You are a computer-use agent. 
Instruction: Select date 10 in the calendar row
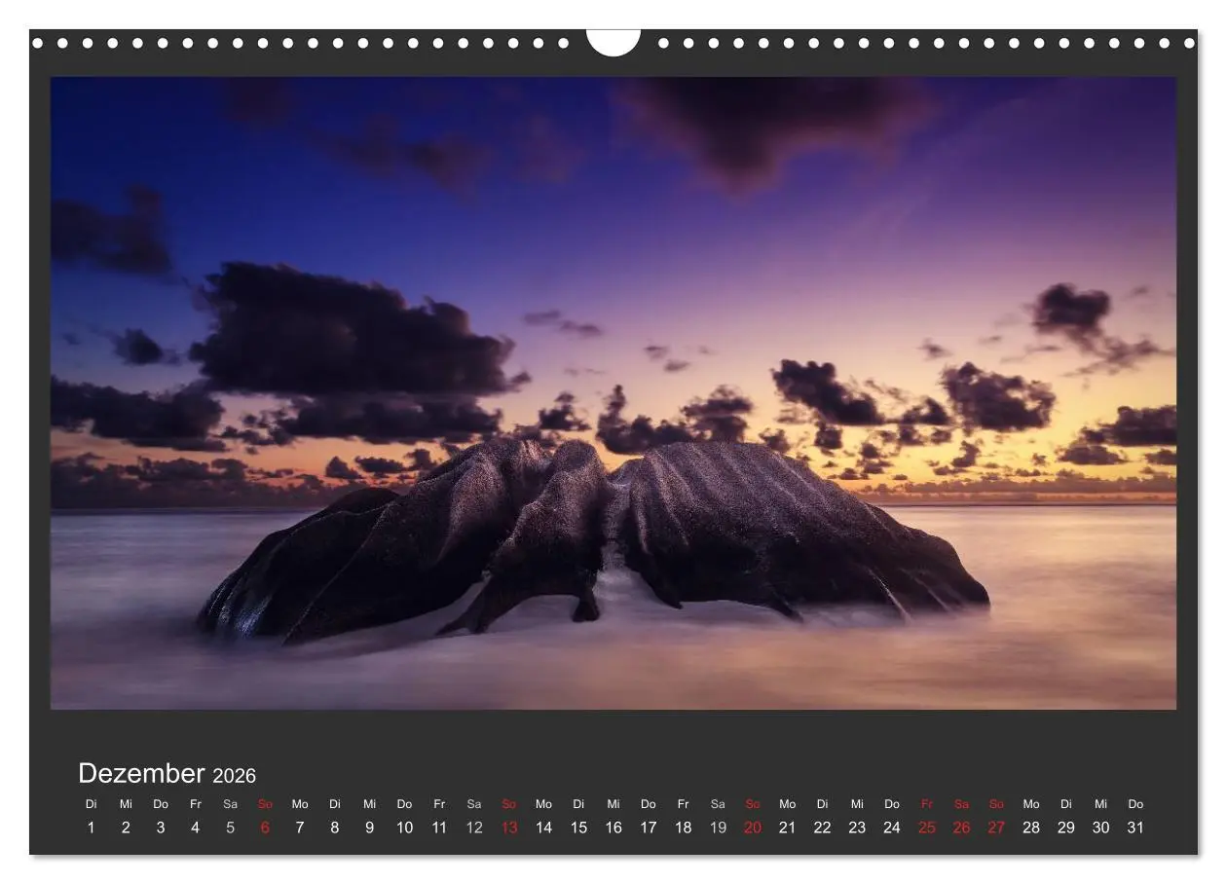pyautogui.click(x=404, y=828)
